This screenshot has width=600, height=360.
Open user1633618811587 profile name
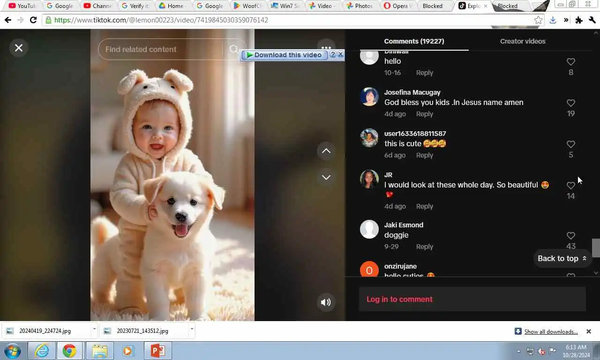click(415, 134)
